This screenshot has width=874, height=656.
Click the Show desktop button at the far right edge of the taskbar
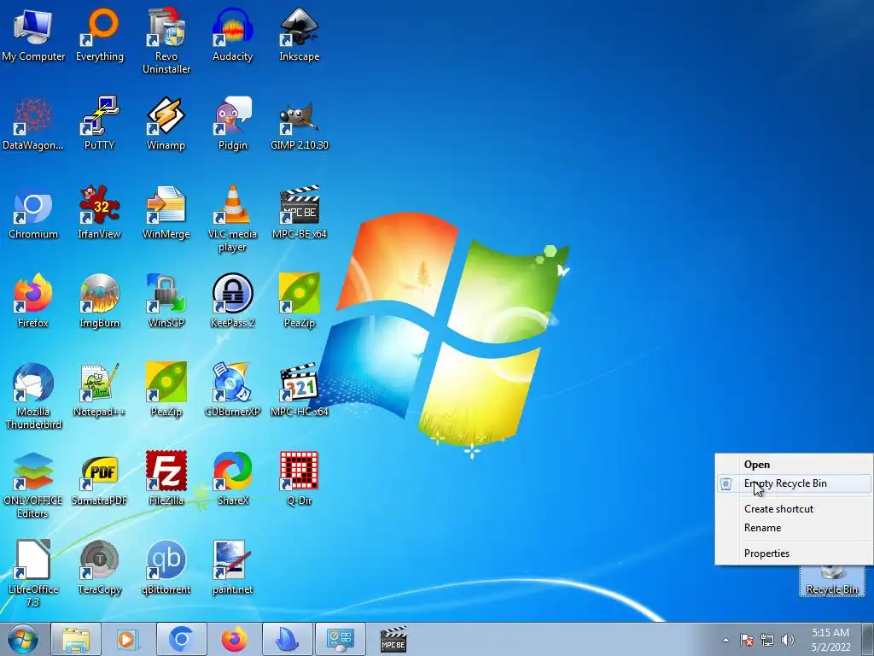point(869,639)
